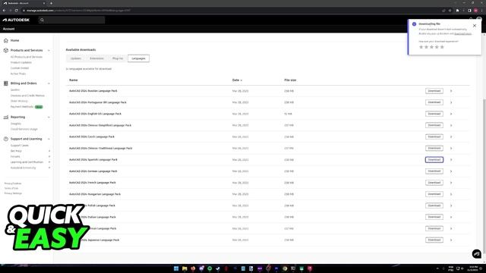Go back in the browser
Screen dimensions: 486x273
pyautogui.click(x=5, y=11)
